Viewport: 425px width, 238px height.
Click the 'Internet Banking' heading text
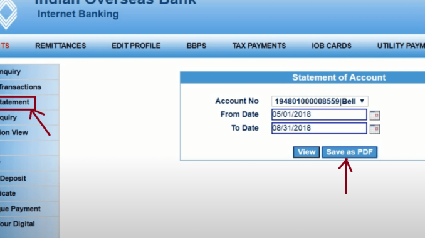(78, 14)
